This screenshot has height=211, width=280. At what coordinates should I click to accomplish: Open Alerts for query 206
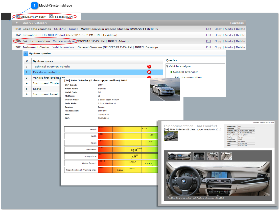(x=229, y=41)
